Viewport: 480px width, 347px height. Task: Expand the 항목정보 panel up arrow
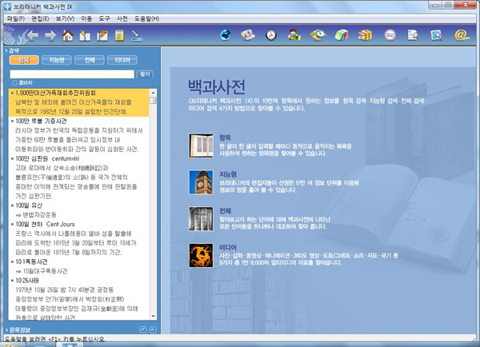point(153,329)
